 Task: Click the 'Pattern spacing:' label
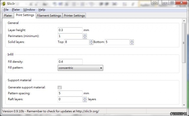(19, 93)
